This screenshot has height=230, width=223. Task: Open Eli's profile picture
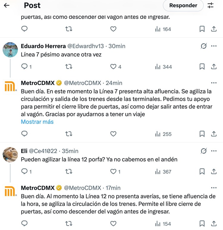pos(10,154)
